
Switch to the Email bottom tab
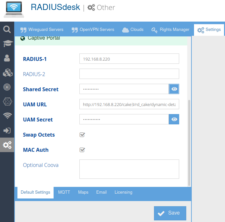(x=101, y=192)
